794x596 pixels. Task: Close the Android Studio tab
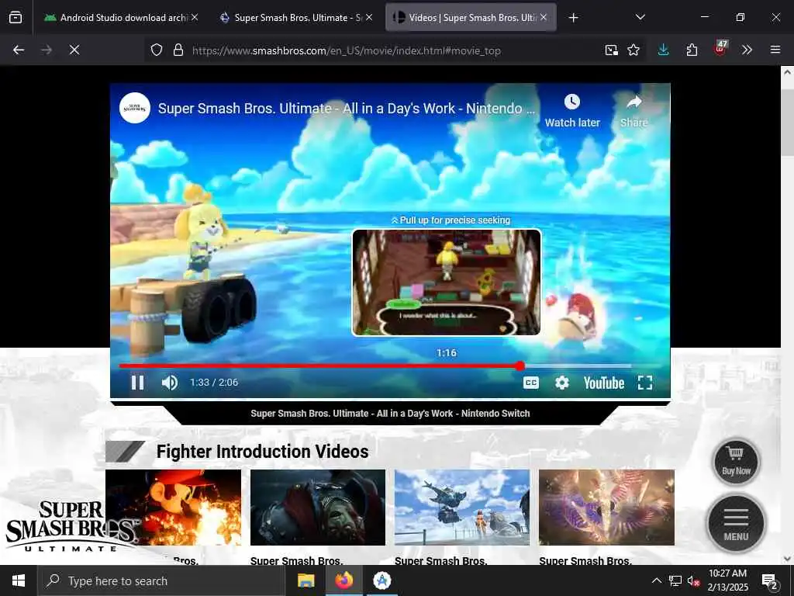195,17
